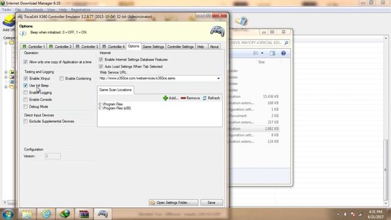Screen dimensions: 391x220
Task: Open the View menu in Download Manager
Action: click(x=51, y=10)
